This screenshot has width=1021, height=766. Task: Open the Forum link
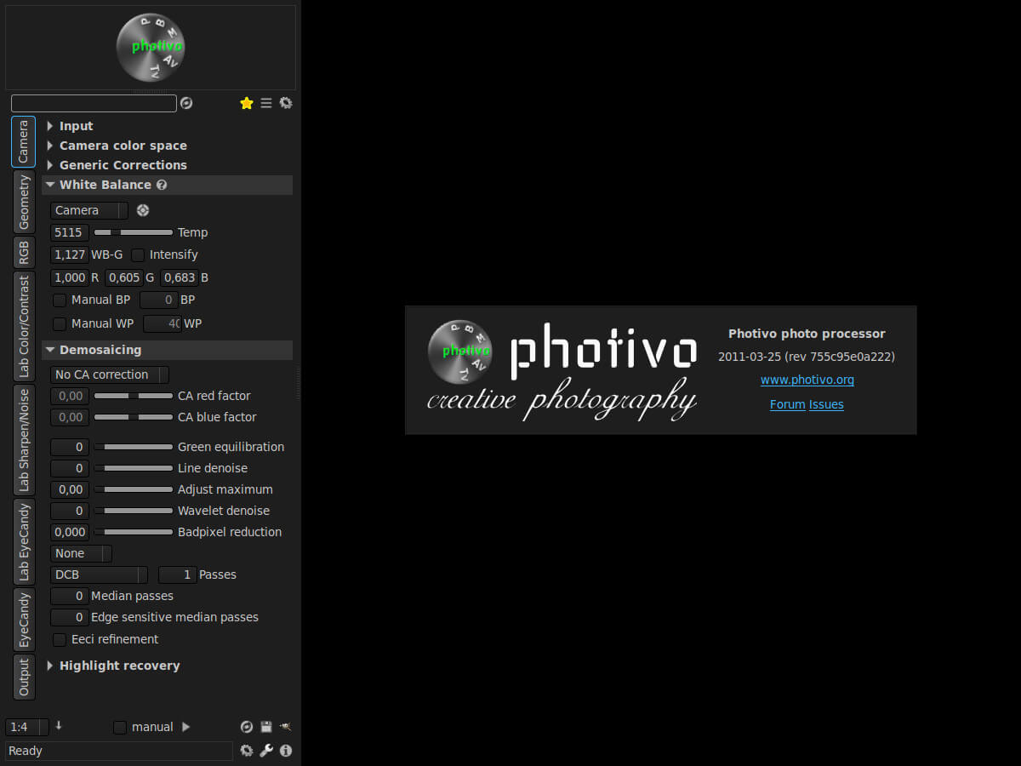(x=787, y=404)
